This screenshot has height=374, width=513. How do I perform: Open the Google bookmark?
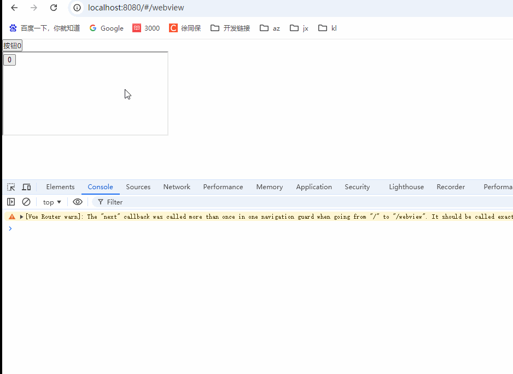click(x=106, y=28)
